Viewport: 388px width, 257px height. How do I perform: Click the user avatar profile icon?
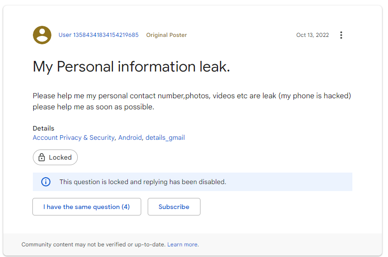click(42, 35)
